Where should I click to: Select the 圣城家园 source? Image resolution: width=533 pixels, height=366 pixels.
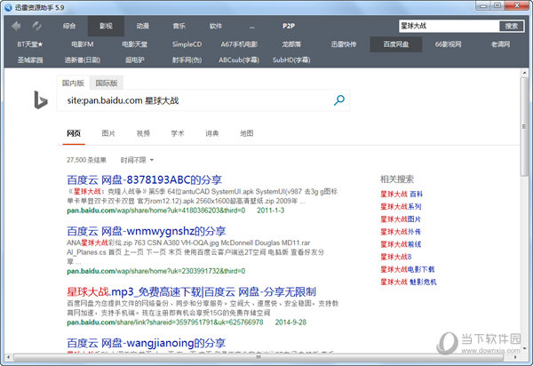(x=30, y=60)
